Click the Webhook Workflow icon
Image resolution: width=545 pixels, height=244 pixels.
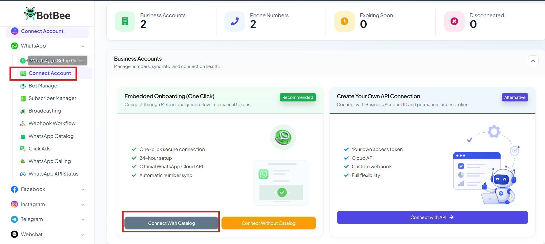23,124
